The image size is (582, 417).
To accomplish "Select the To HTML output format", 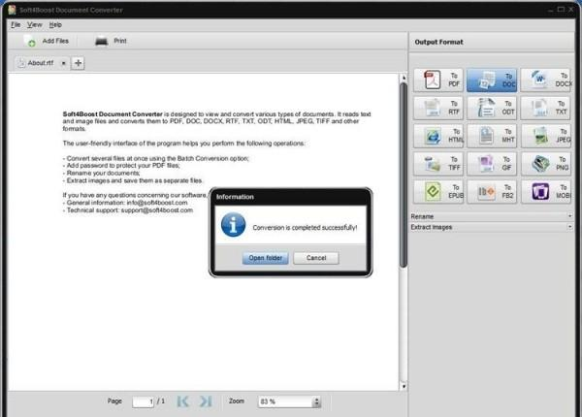I will [438, 136].
